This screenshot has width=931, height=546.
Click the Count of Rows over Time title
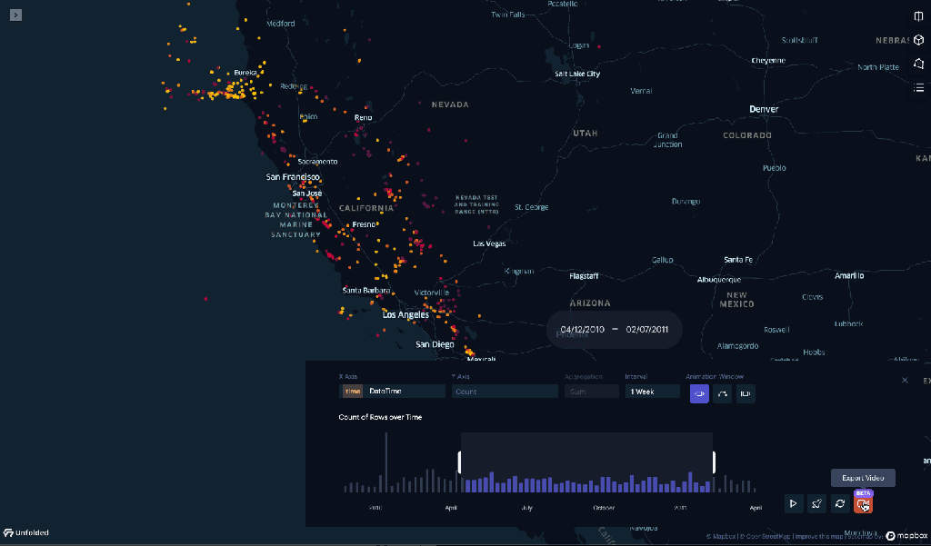(380, 417)
